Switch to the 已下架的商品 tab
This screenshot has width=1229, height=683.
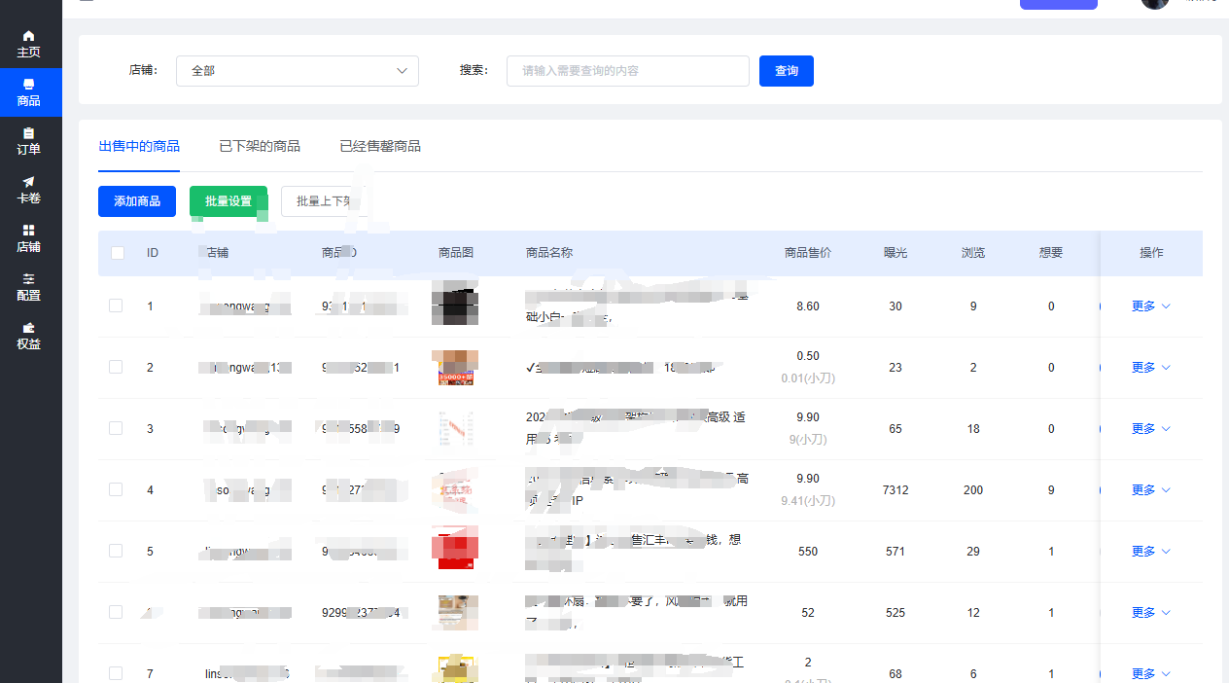(x=260, y=146)
